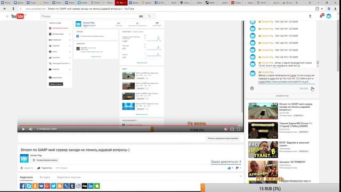Enter fullscreen video mode
341x192 pixels.
click(239, 129)
